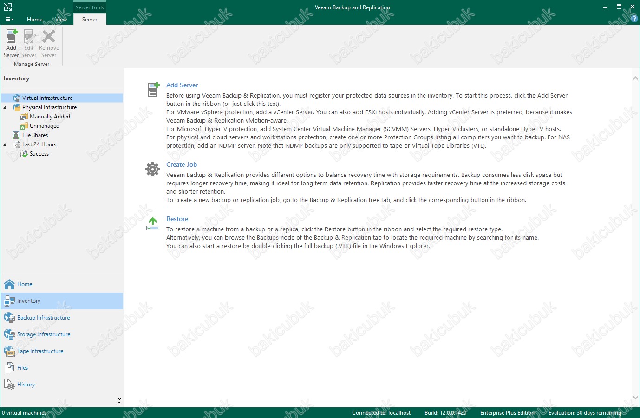Click the Last 24 Hours icon
The height and width of the screenshot is (418, 640).
(x=17, y=144)
